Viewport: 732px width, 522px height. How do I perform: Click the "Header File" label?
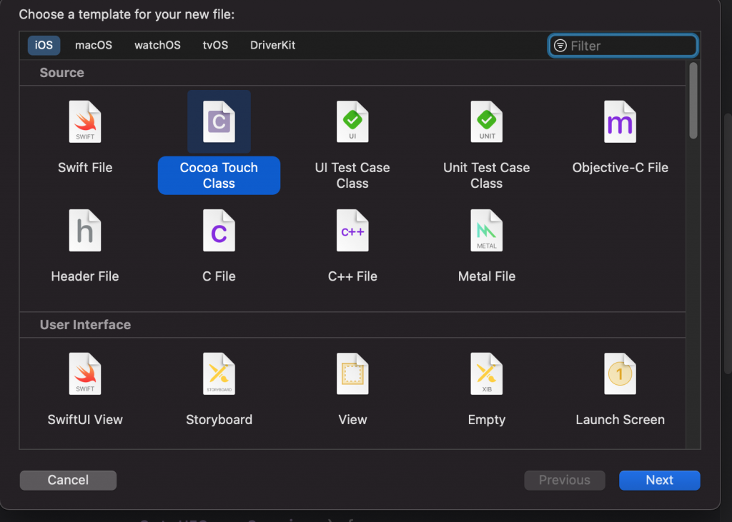pos(85,276)
